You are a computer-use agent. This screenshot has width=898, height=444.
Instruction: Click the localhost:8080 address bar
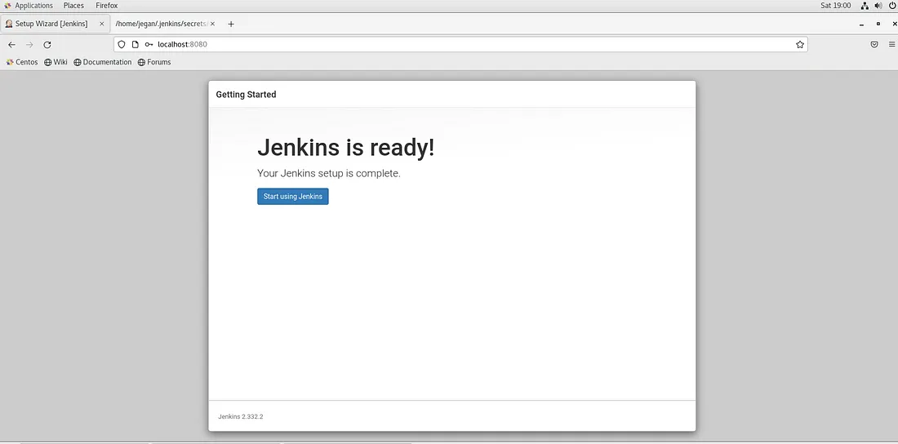pos(460,45)
